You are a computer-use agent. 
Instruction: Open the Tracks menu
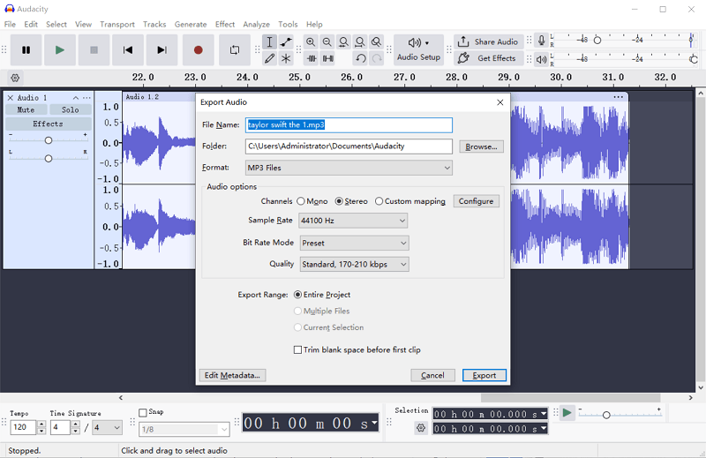click(x=154, y=25)
